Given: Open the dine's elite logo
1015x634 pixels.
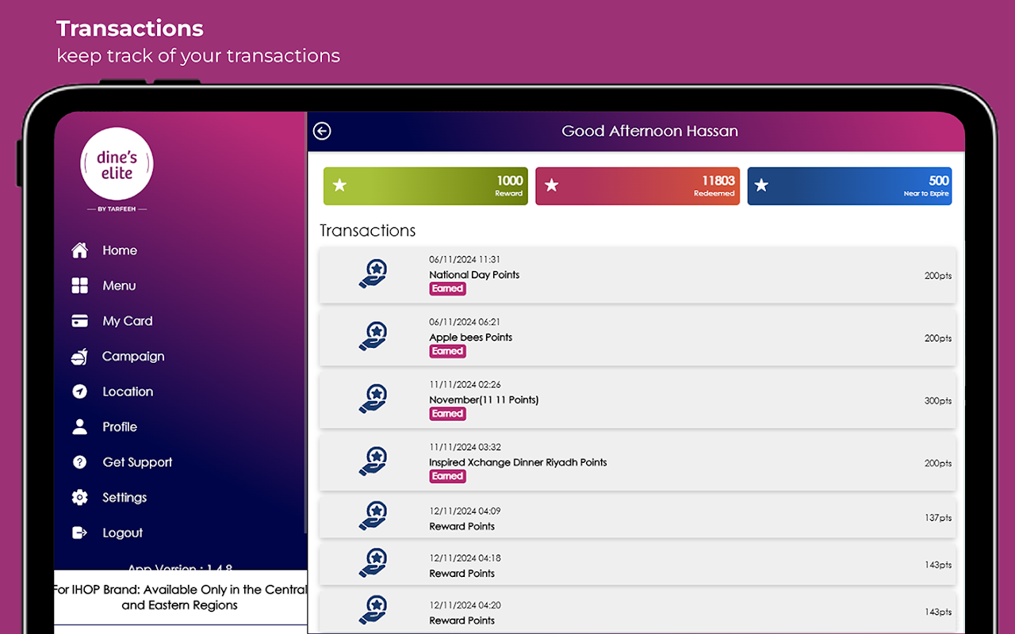Looking at the screenshot, I should point(117,165).
